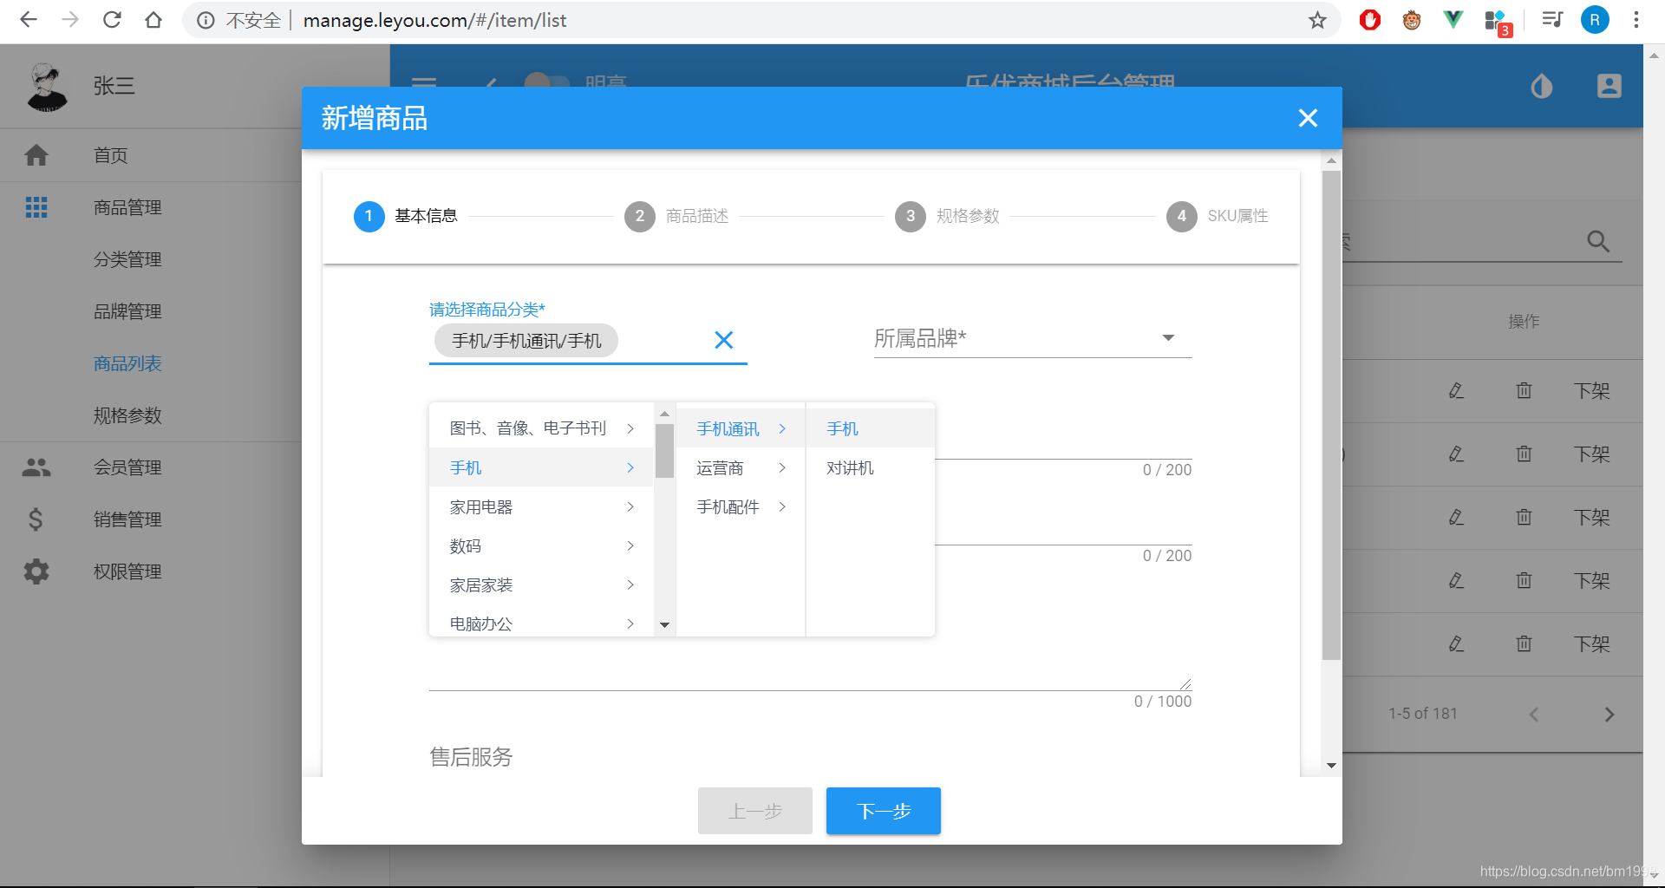This screenshot has width=1665, height=888.
Task: Go to step 4 SKU属性
Action: 1218,216
